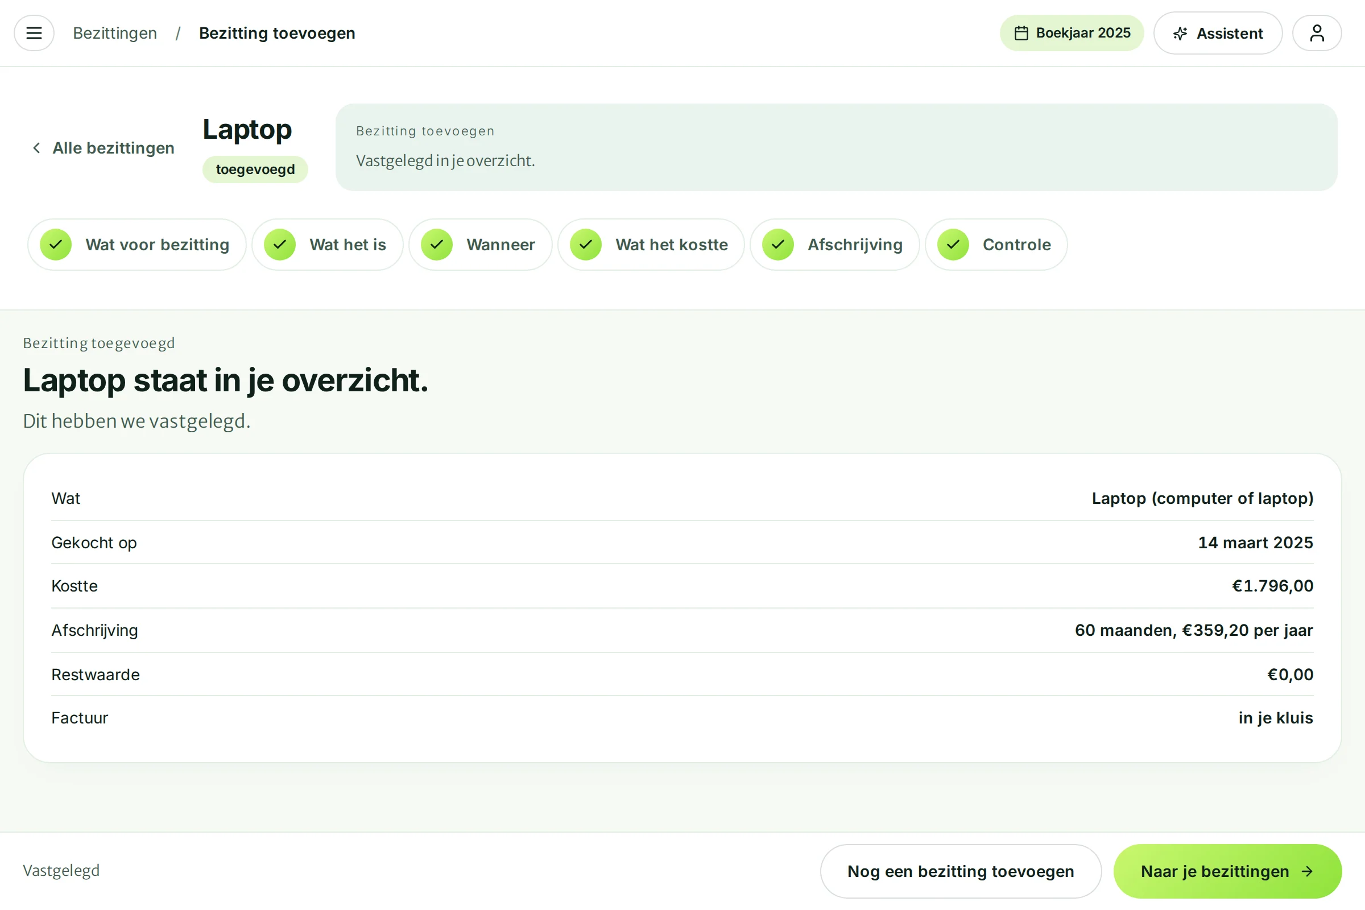Click Nog een bezitting toevoegen
The image size is (1365, 910).
(961, 871)
